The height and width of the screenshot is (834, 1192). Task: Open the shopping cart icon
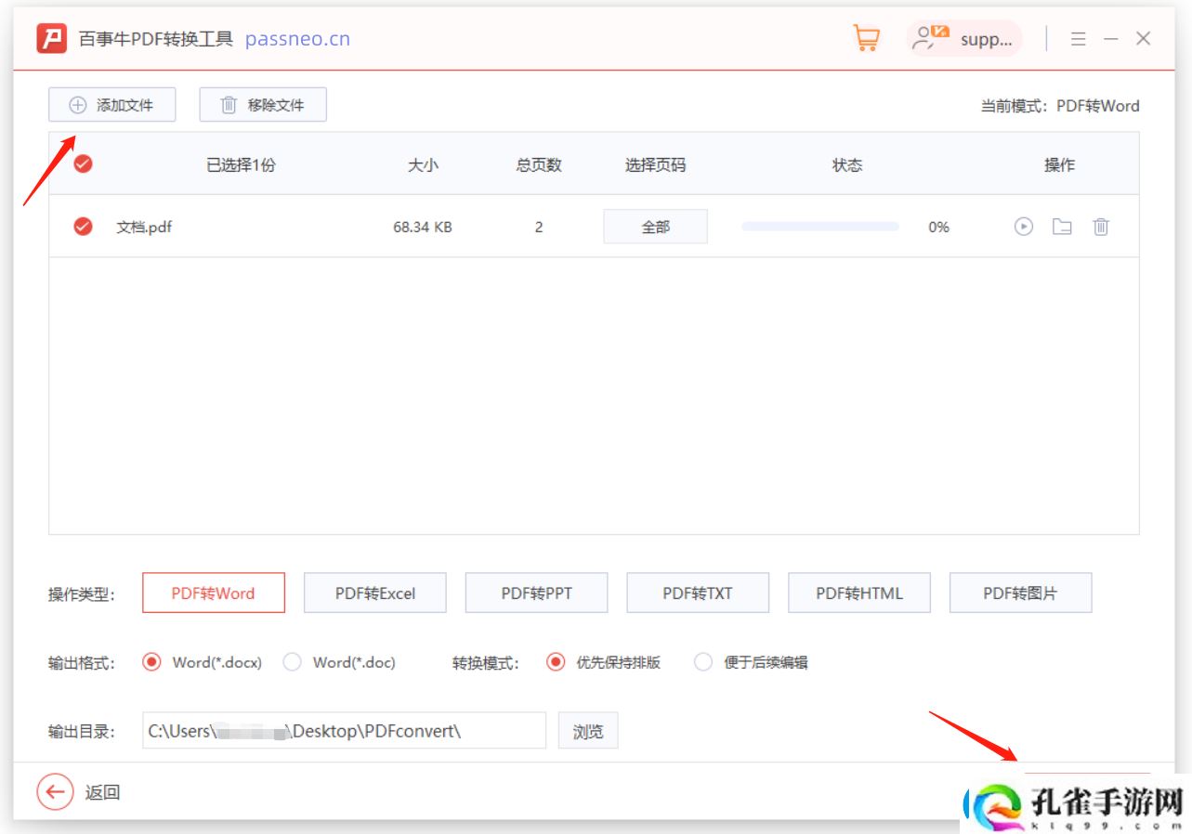[866, 38]
